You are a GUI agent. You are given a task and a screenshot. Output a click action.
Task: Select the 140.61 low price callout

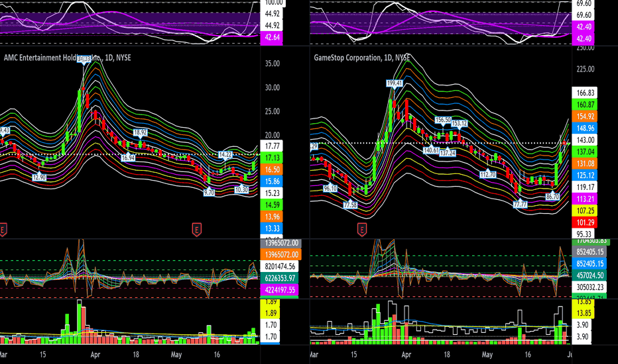click(431, 150)
